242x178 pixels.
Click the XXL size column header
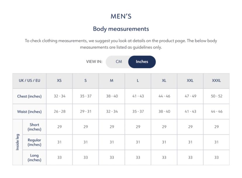(190, 81)
